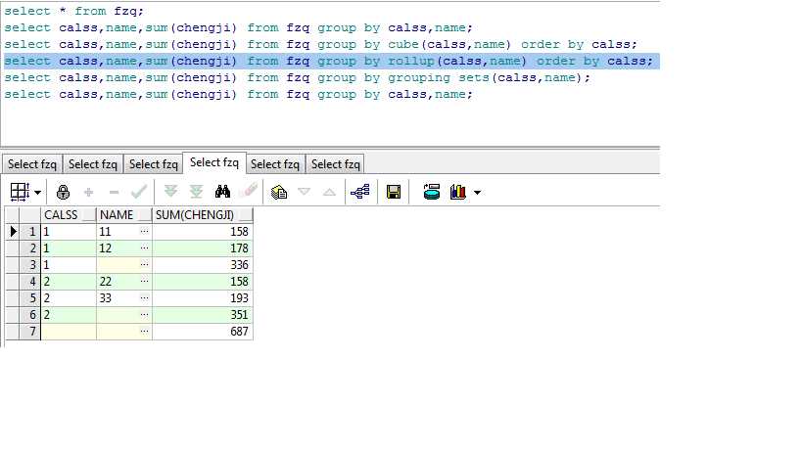Select row number 7 in the grid
Image resolution: width=802 pixels, height=450 pixels.
31,332
